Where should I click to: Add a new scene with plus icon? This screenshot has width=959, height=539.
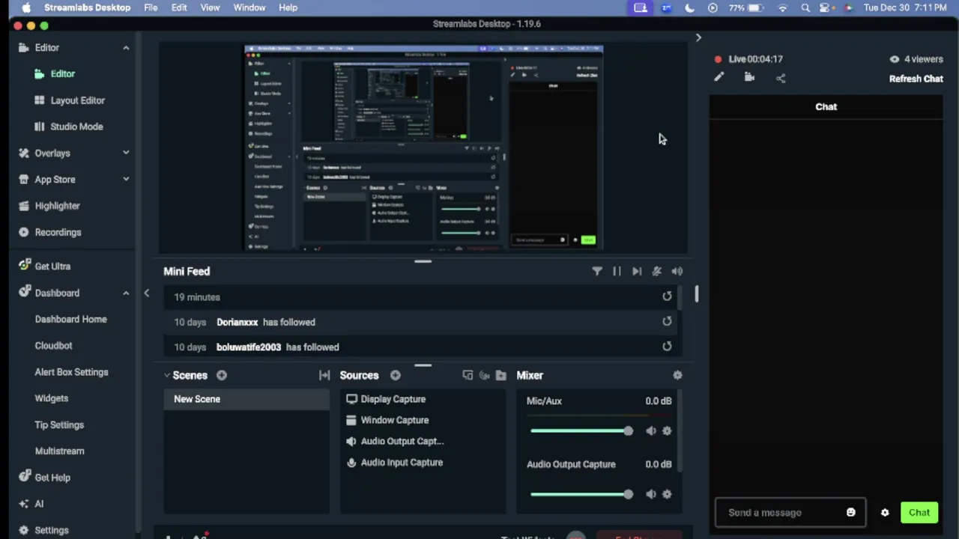click(222, 375)
